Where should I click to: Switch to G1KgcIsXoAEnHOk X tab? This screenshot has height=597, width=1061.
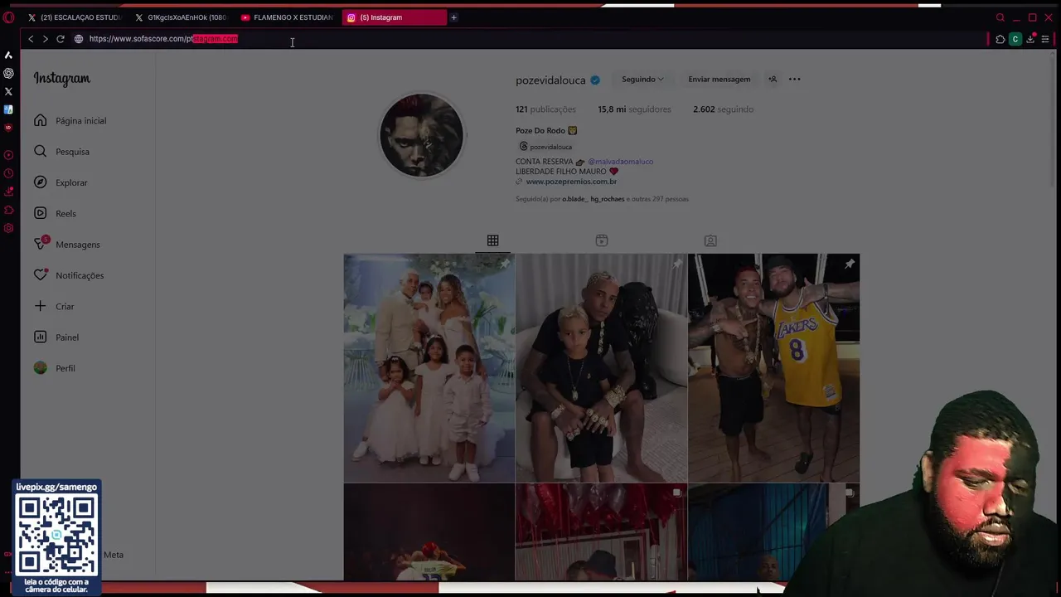(181, 17)
